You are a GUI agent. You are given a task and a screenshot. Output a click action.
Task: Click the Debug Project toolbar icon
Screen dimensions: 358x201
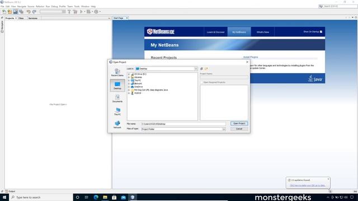click(88, 12)
